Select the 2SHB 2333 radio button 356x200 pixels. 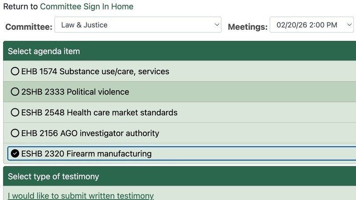point(15,92)
